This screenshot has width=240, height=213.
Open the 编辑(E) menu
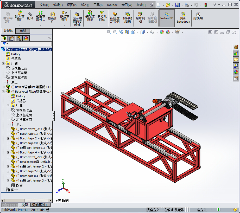(x=58, y=5)
